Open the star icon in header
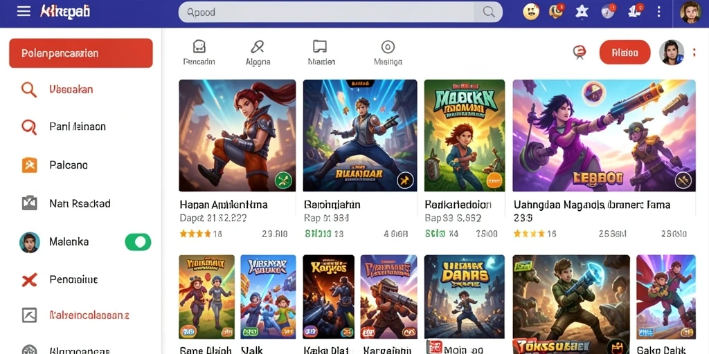 (582, 12)
